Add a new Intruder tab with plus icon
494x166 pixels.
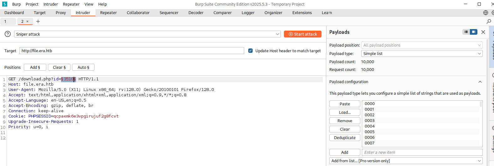(38, 21)
